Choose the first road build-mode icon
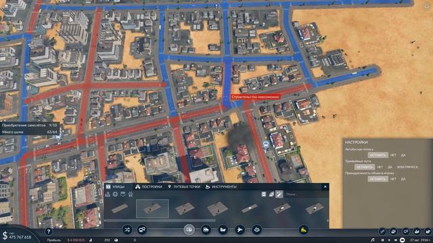This screenshot has height=243, width=433. 264,194
